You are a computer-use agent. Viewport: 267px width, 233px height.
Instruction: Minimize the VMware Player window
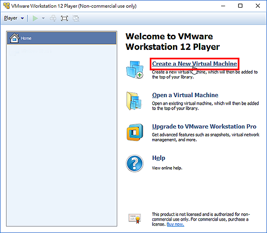pos(223,6)
